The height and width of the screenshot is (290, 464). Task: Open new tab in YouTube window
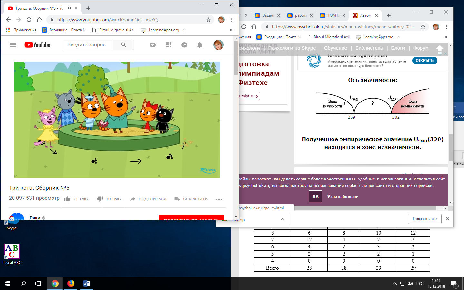(x=88, y=8)
